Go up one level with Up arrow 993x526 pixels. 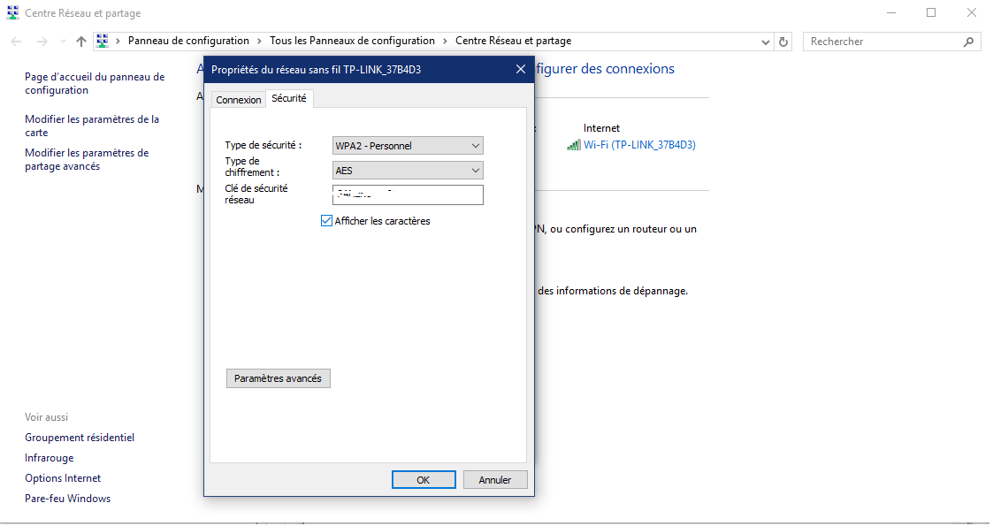[81, 42]
